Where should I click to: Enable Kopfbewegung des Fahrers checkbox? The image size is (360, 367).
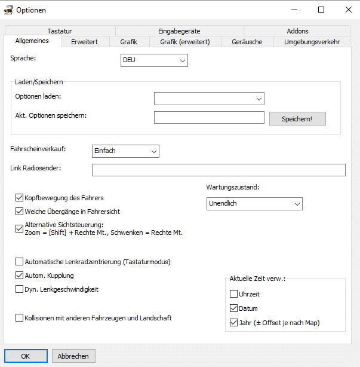(x=20, y=197)
